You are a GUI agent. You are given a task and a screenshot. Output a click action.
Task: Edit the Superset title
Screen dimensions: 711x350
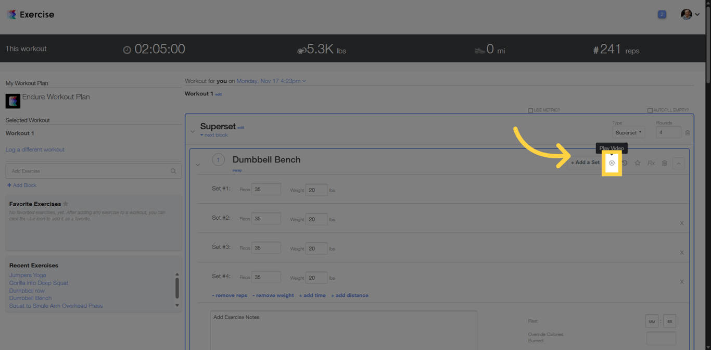(241, 128)
